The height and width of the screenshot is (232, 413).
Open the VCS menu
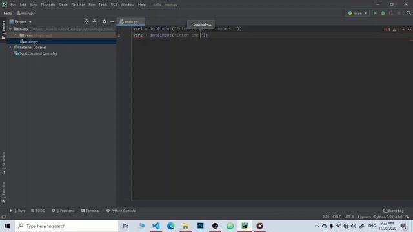pos(114,5)
